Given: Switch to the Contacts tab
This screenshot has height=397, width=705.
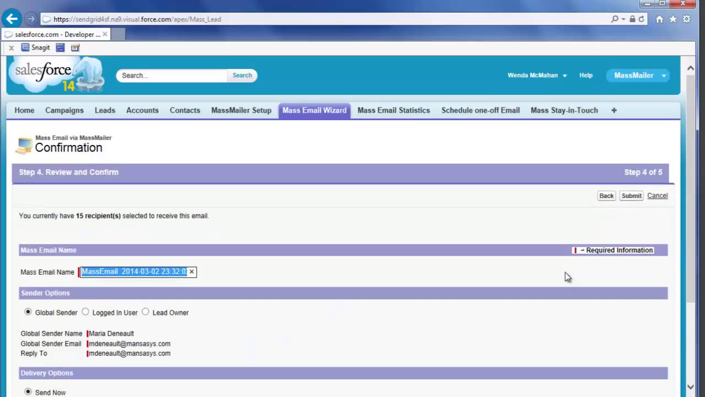Looking at the screenshot, I should tap(185, 110).
